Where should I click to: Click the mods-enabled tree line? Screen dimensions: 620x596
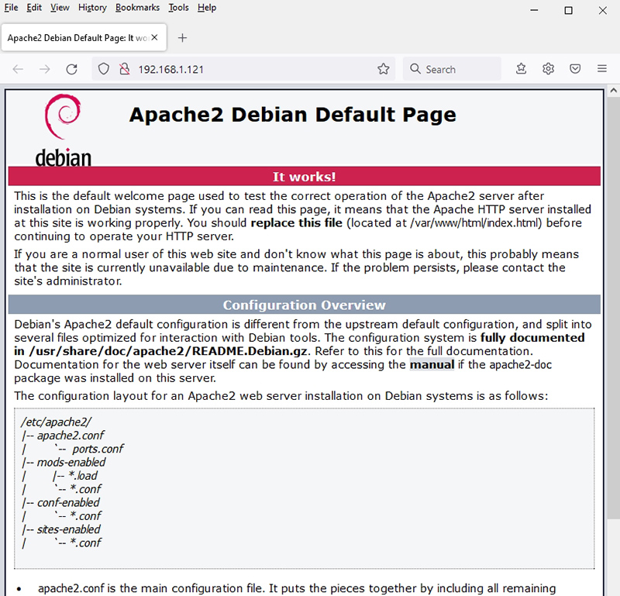(x=64, y=463)
